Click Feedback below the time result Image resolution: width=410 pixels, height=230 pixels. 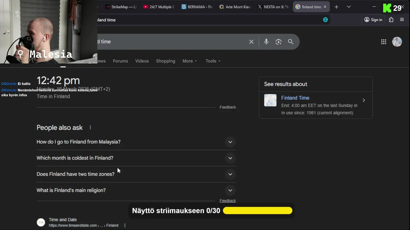coord(228,107)
